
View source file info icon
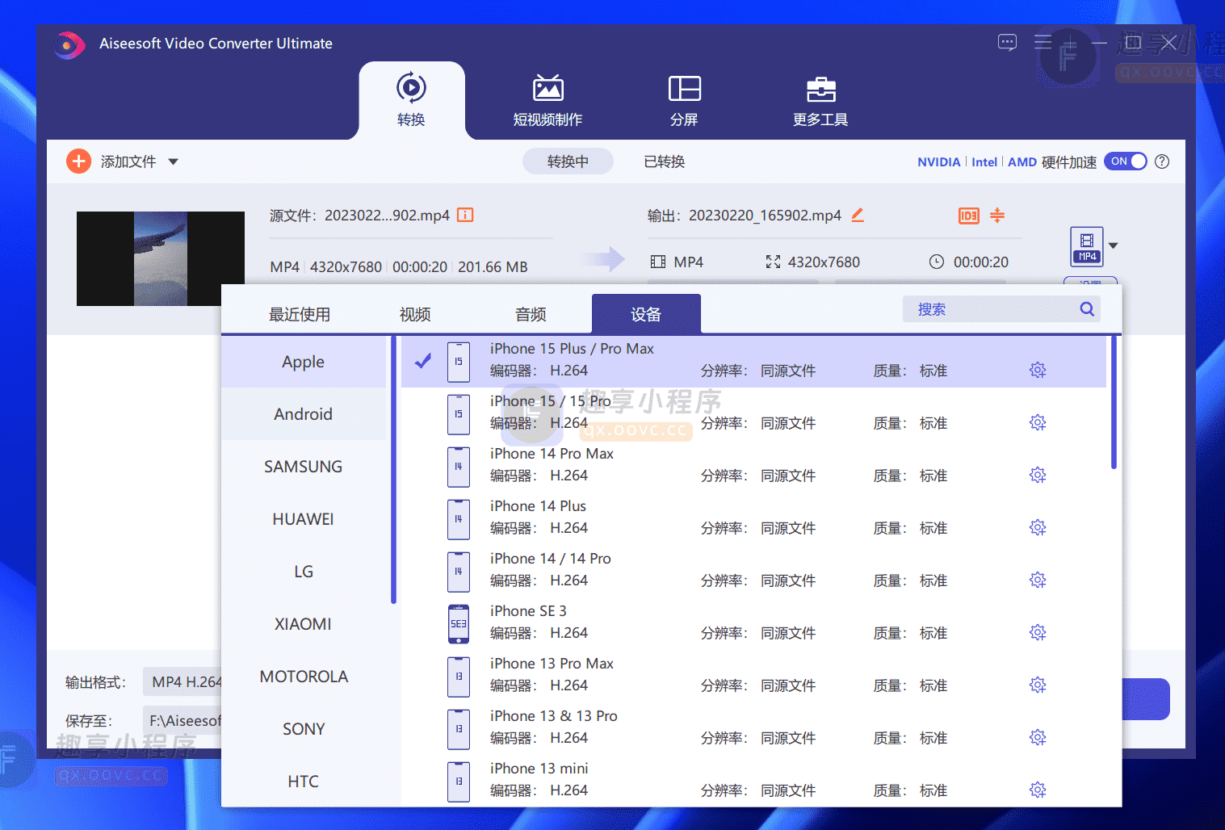pyautogui.click(x=465, y=215)
